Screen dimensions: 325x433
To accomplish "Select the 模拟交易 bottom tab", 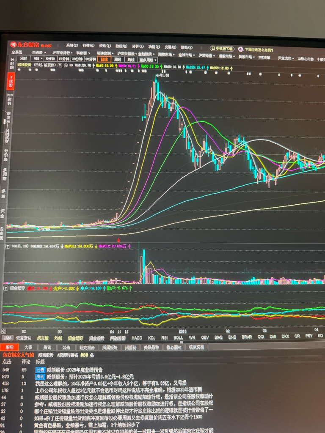I will pos(196,347).
